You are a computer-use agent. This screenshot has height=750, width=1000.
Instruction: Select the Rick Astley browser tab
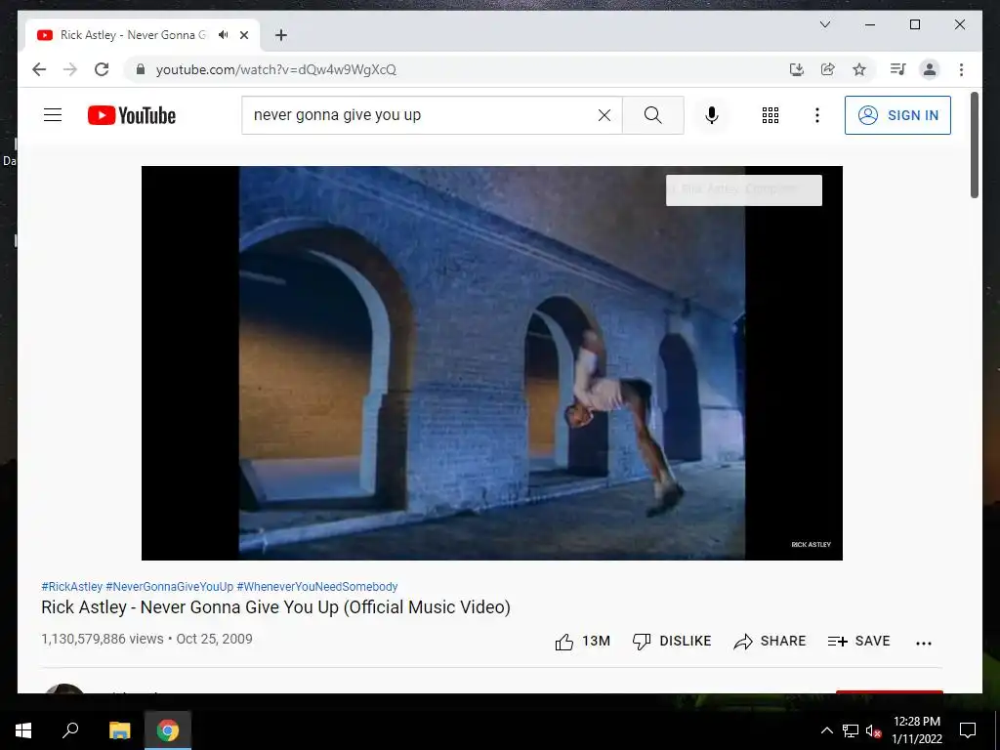click(143, 35)
